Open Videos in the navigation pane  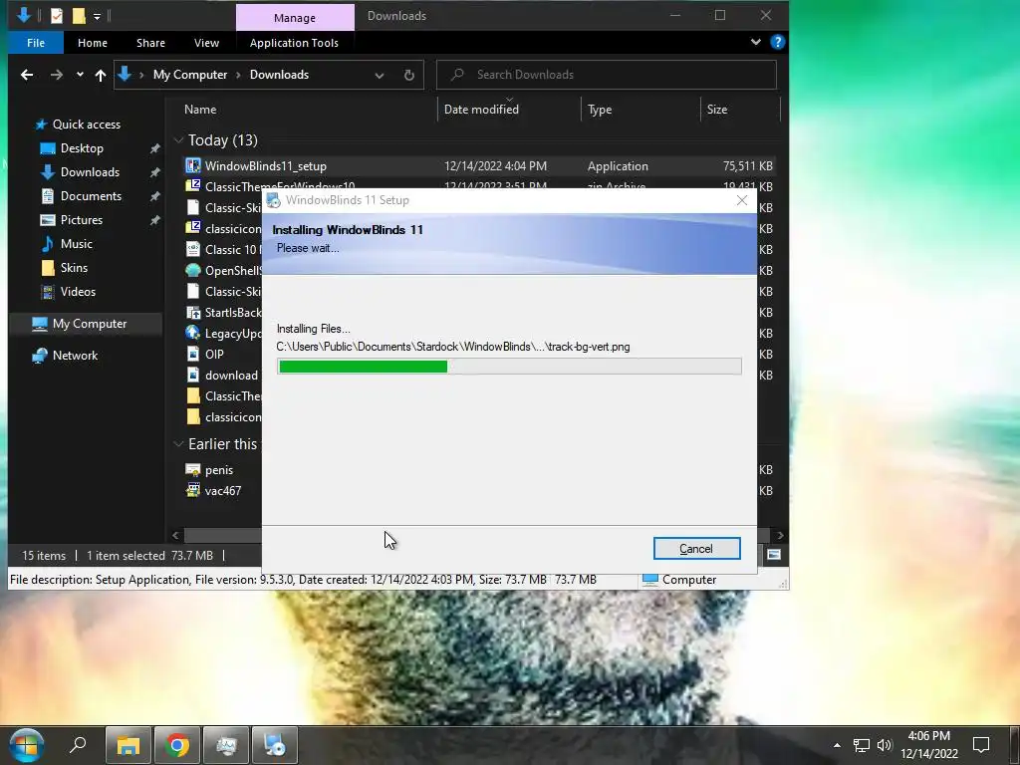tap(78, 292)
